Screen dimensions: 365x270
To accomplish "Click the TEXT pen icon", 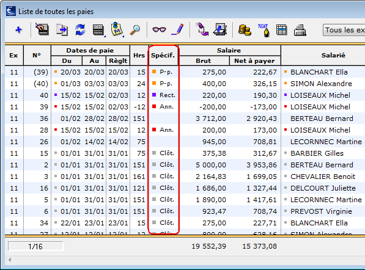I will (264, 30).
